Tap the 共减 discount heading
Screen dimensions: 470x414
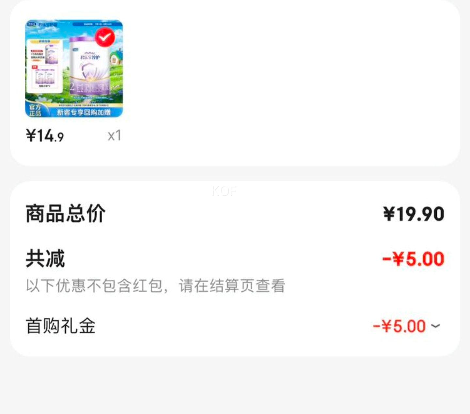coord(45,259)
